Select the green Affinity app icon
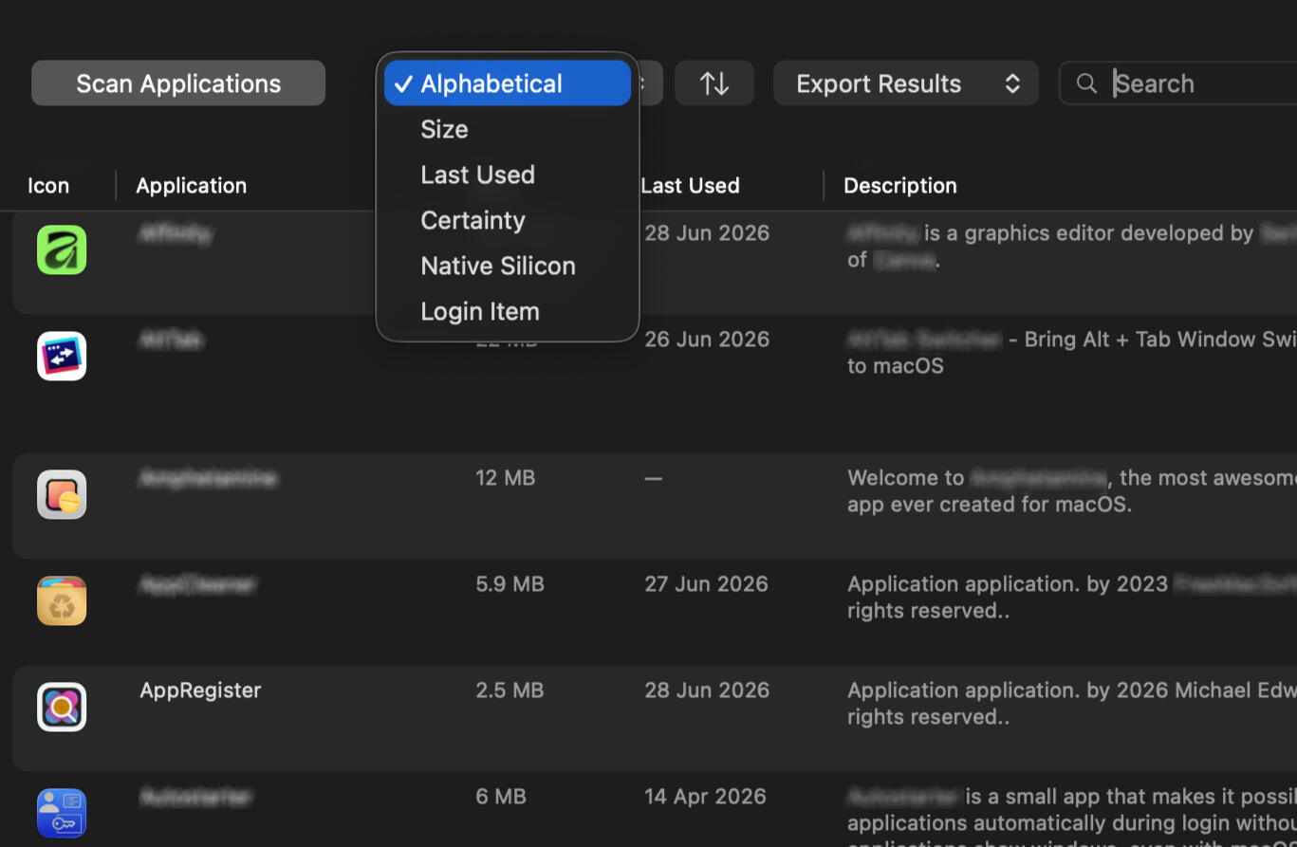The width and height of the screenshot is (1297, 847). point(62,249)
